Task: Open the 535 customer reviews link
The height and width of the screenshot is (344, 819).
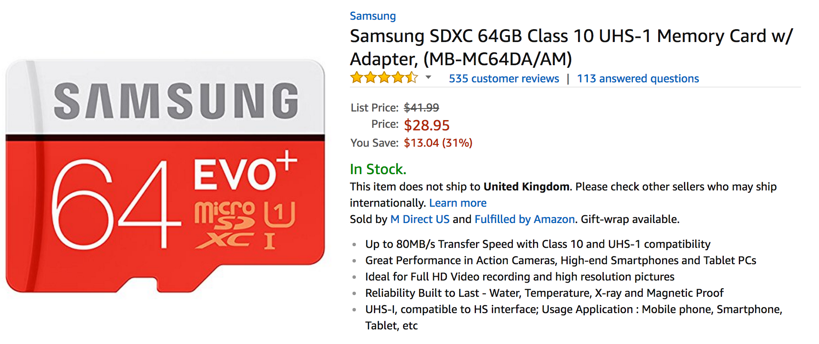Action: click(x=504, y=78)
